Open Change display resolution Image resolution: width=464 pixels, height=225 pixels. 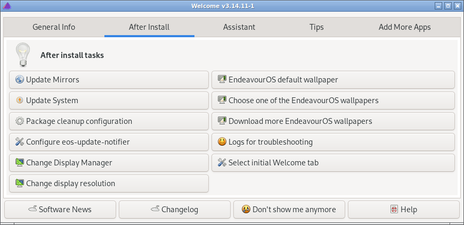[109, 184]
